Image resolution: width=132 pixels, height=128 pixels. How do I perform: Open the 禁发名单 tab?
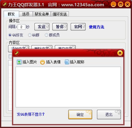pyautogui.click(x=42, y=14)
